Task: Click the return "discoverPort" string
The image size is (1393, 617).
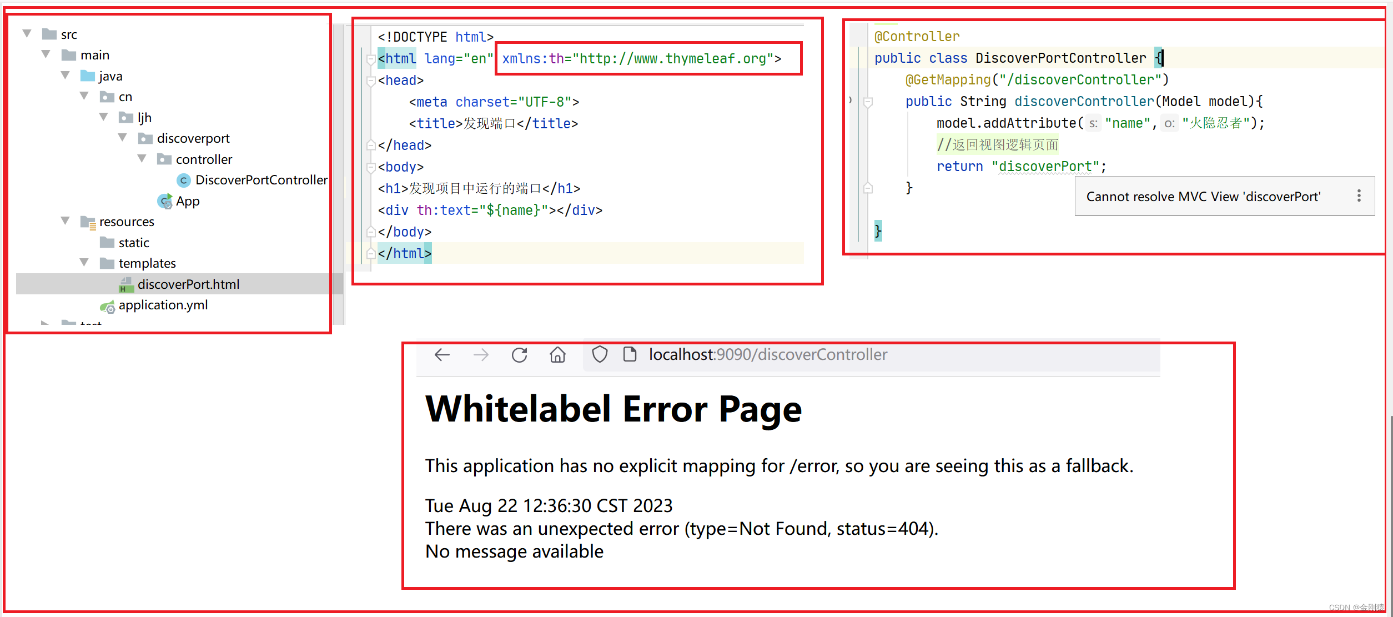Action: point(1044,166)
